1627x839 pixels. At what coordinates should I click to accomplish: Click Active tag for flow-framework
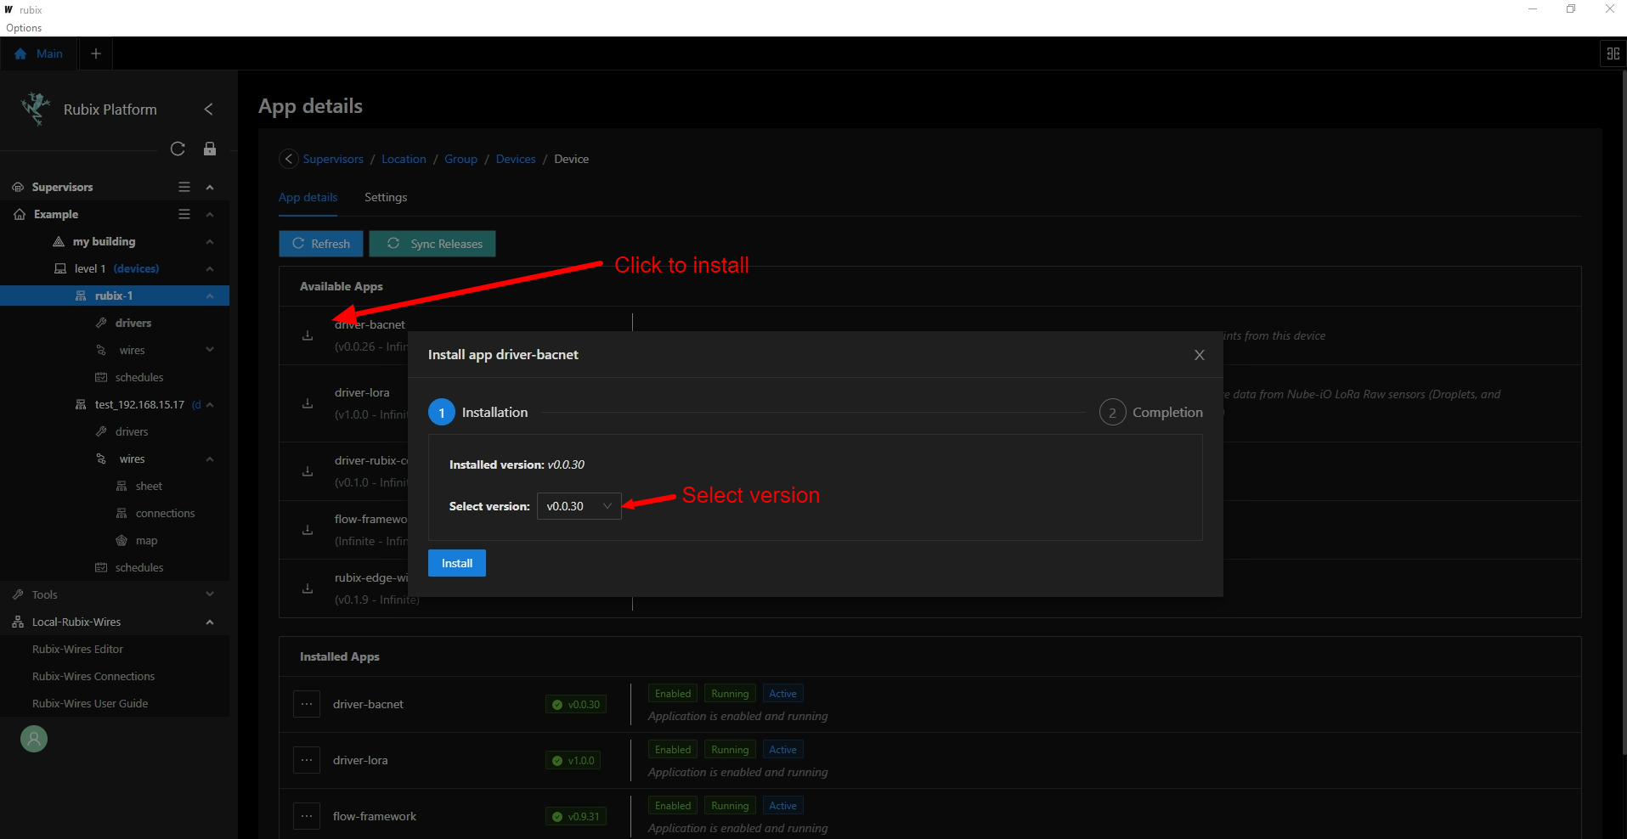[x=782, y=806]
